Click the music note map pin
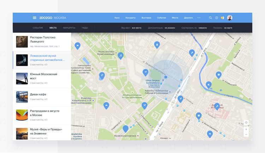265x153 pixels. pos(120,55)
